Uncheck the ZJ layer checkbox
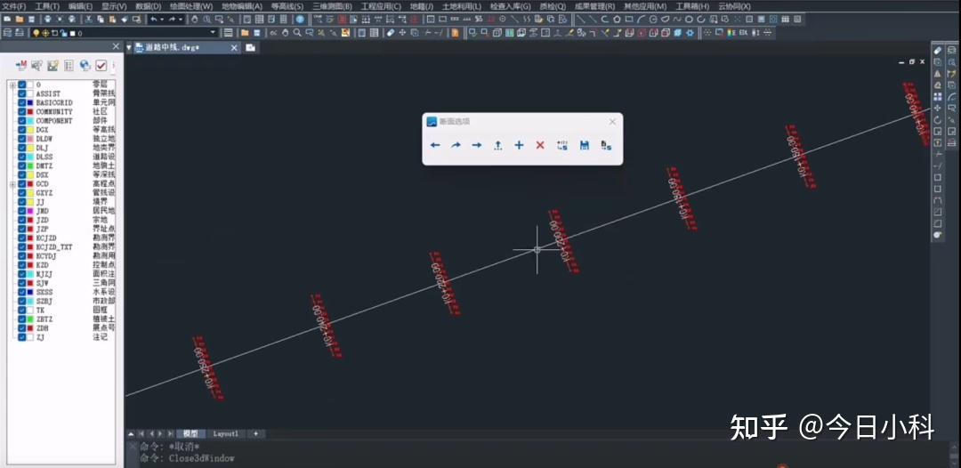This screenshot has height=468, width=961. click(22, 337)
